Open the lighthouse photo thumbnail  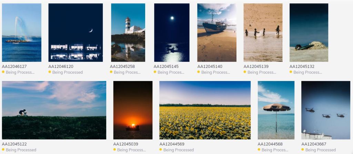coord(128,33)
